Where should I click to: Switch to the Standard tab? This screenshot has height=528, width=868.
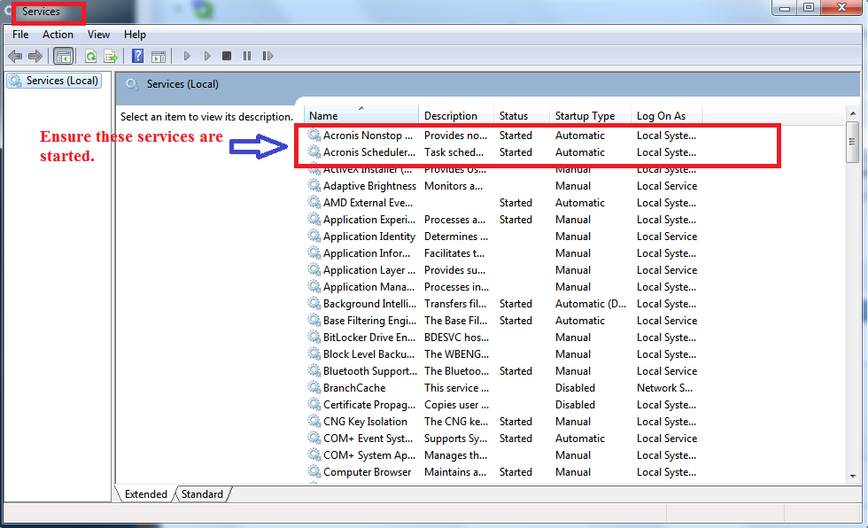[x=202, y=494]
